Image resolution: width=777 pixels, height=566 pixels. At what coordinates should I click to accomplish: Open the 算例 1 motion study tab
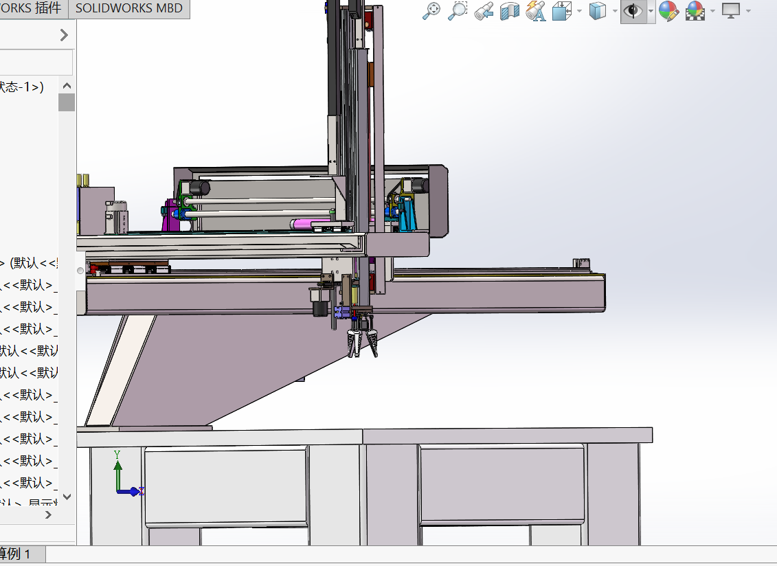tap(21, 554)
